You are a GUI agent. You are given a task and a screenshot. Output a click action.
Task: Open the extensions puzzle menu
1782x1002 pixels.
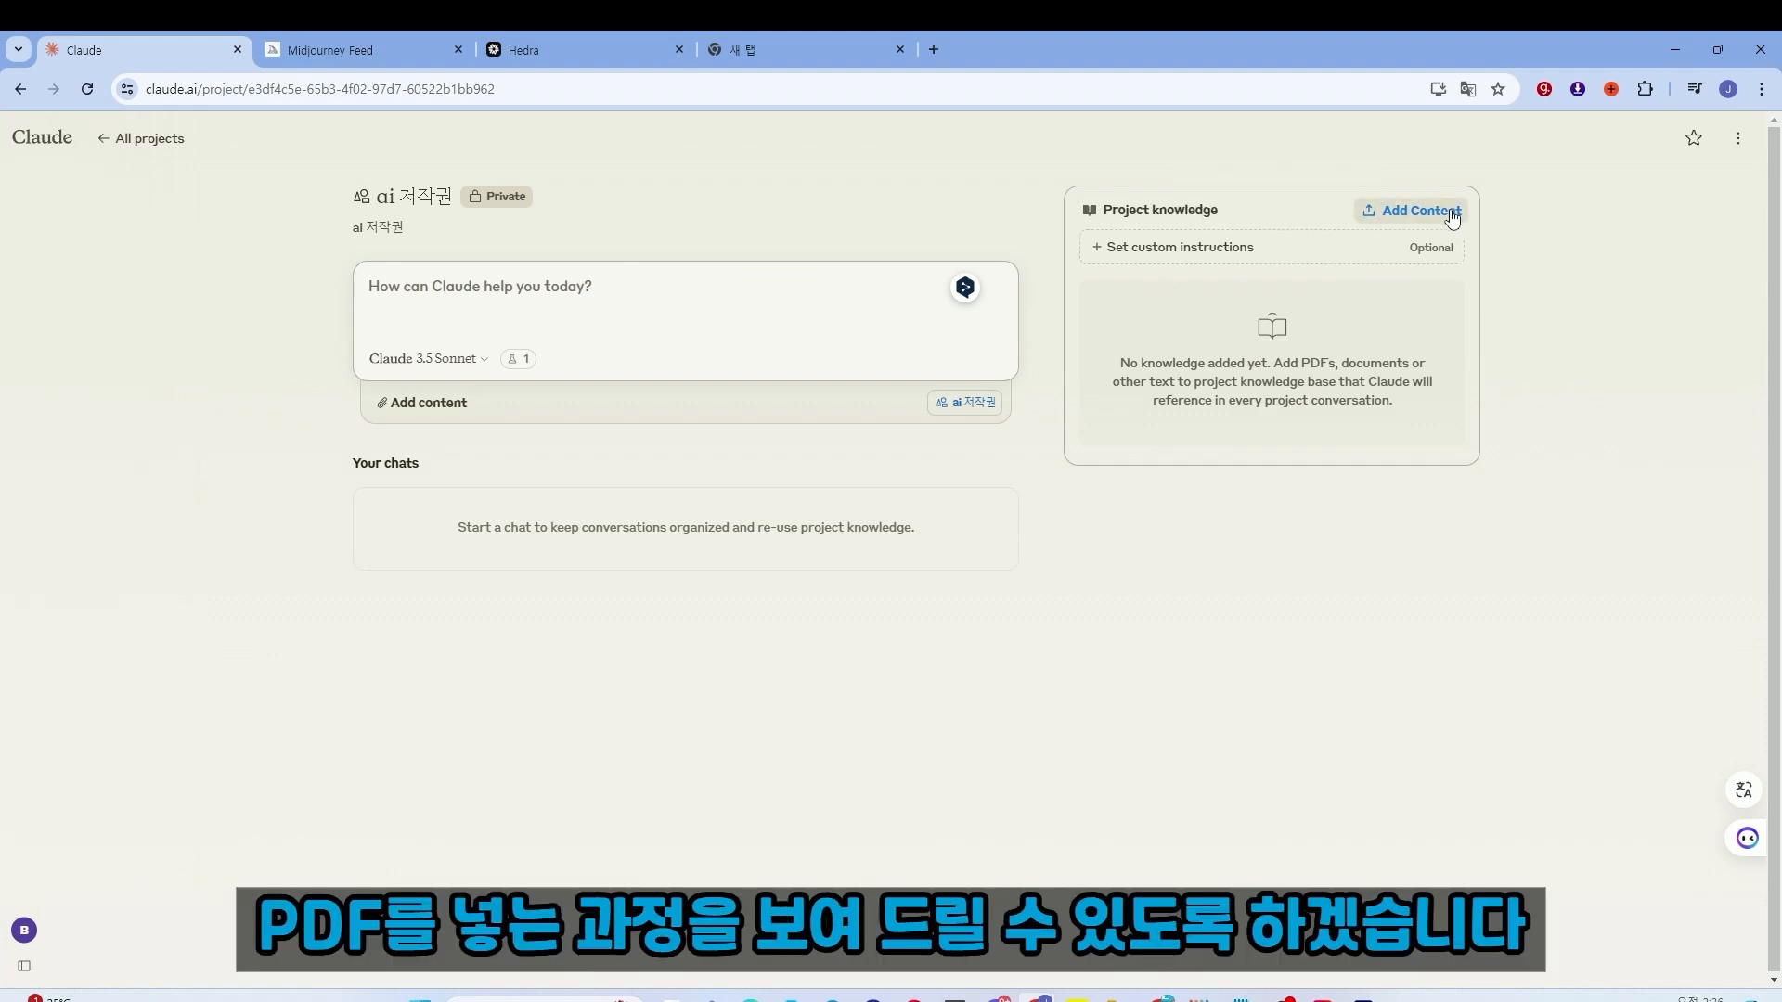coord(1645,89)
